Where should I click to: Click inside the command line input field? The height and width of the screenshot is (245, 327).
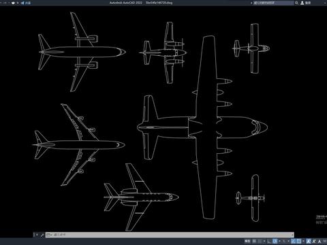172,235
